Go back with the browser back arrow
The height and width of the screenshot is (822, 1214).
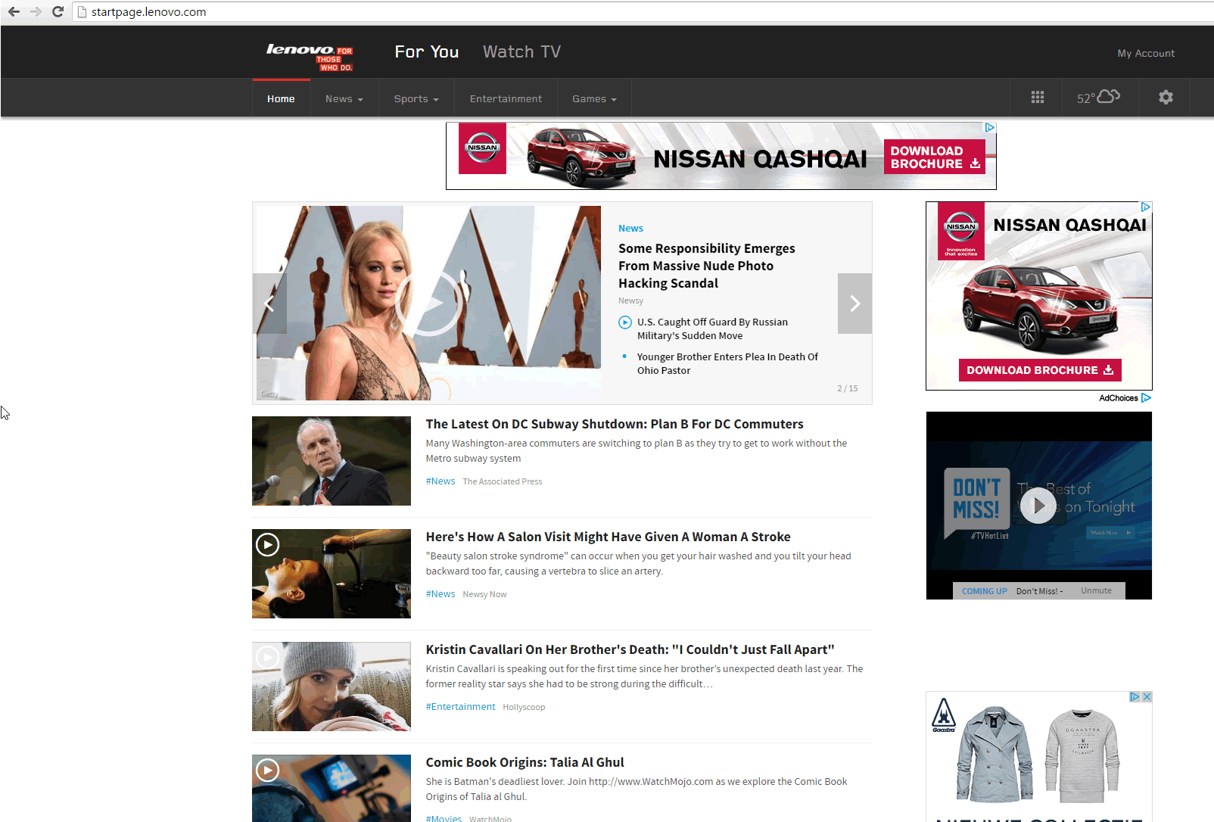point(14,11)
